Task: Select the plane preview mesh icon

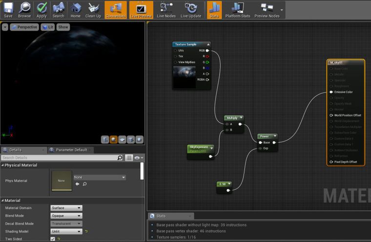Action: click(x=122, y=140)
